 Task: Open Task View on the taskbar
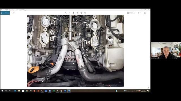pos(10,91)
